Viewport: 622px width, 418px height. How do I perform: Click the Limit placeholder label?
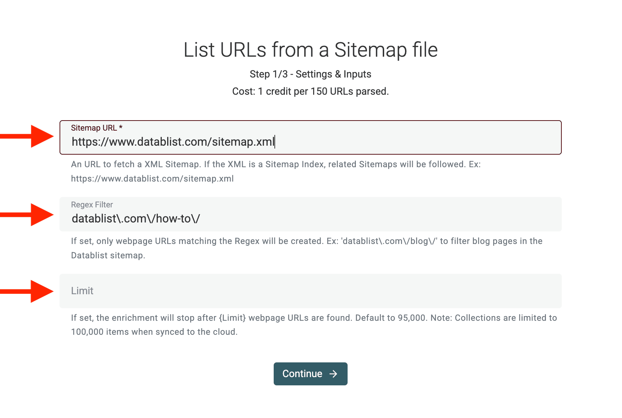pos(82,291)
